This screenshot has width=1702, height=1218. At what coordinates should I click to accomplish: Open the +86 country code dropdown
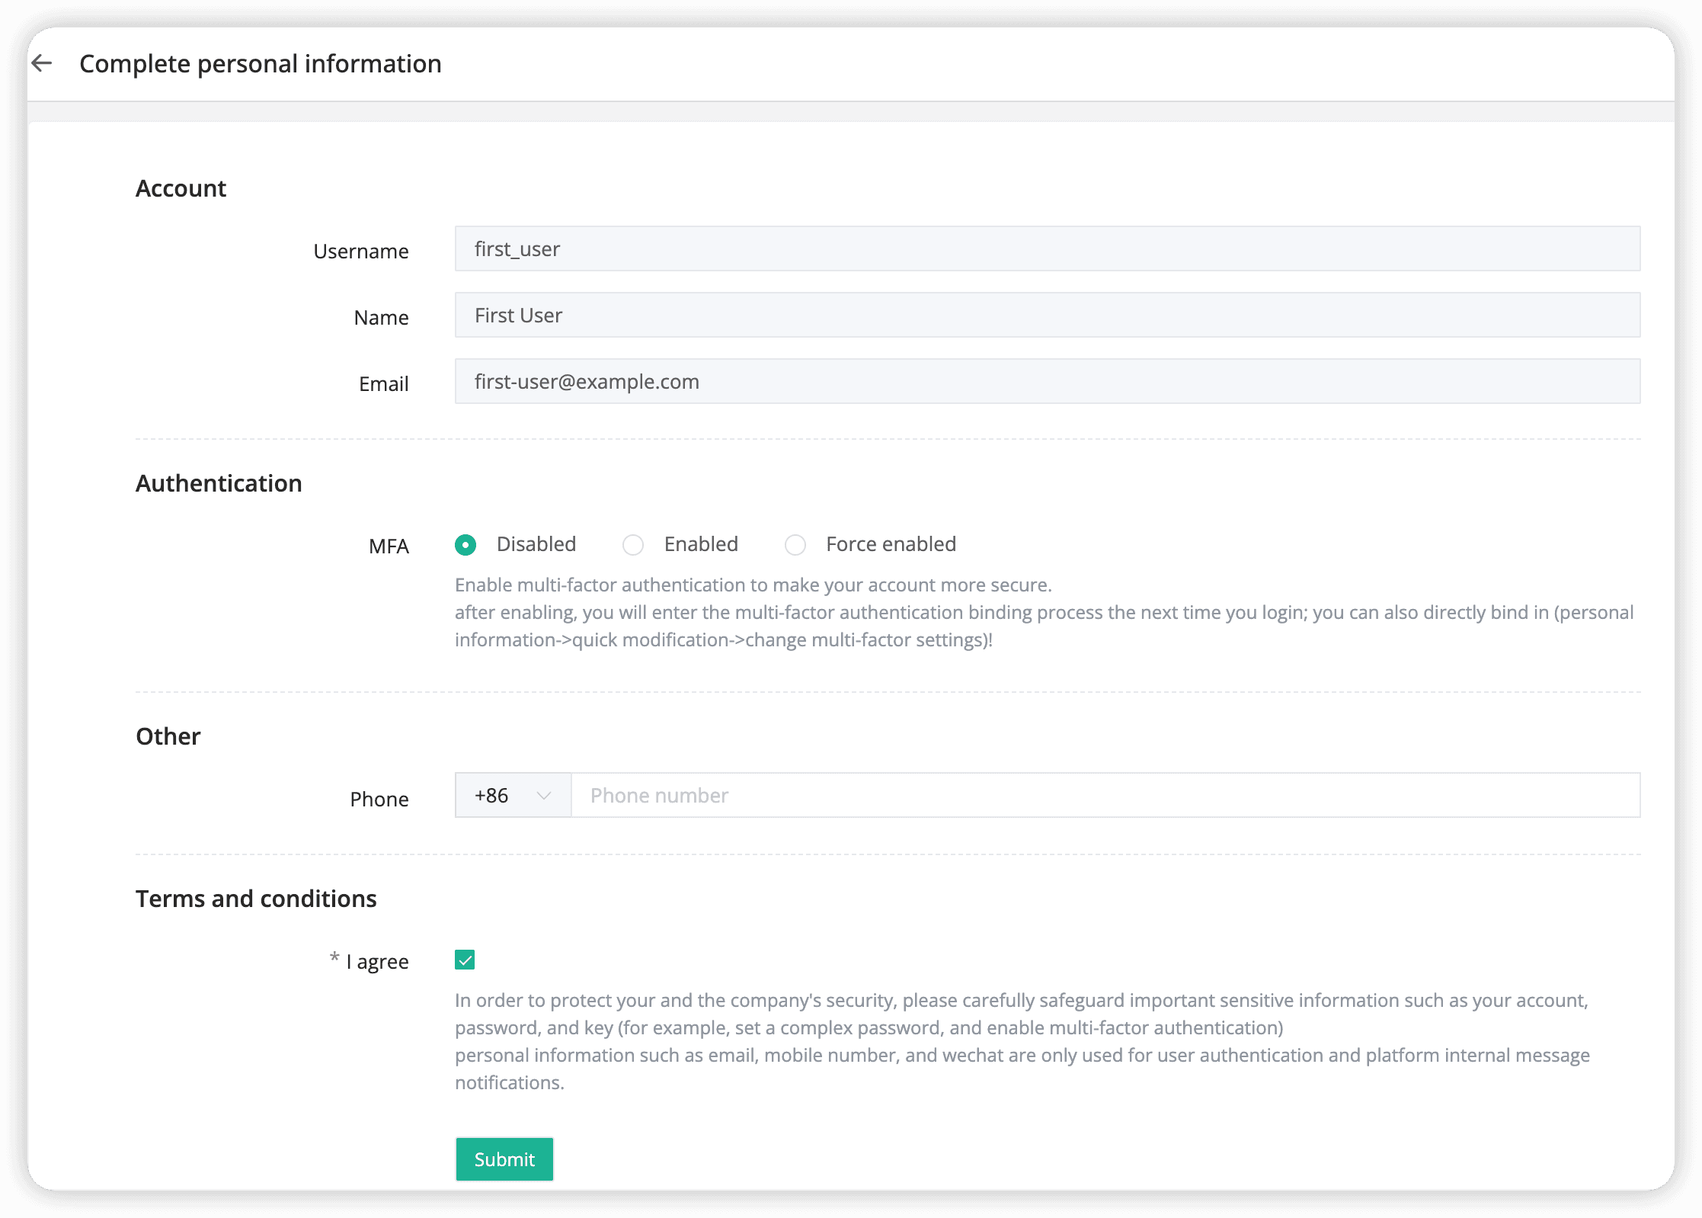click(512, 795)
